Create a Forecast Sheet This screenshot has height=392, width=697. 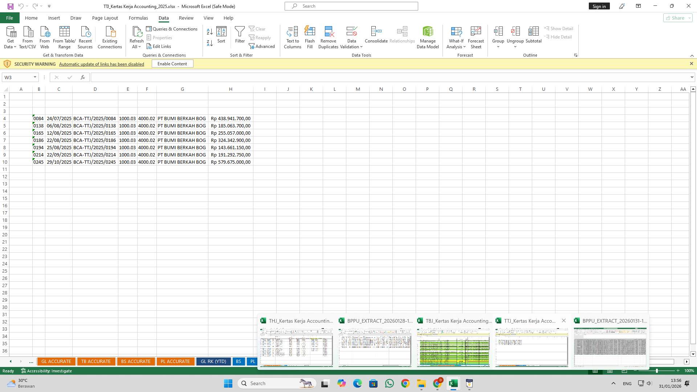point(476,36)
